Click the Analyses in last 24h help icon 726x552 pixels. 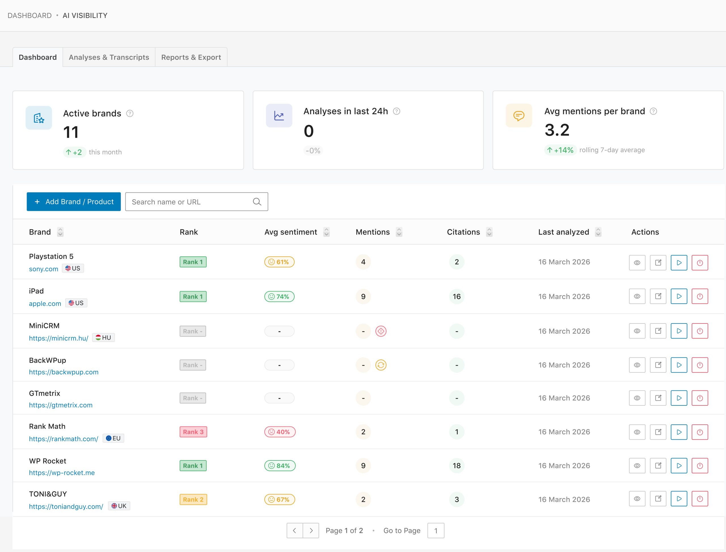coord(397,111)
